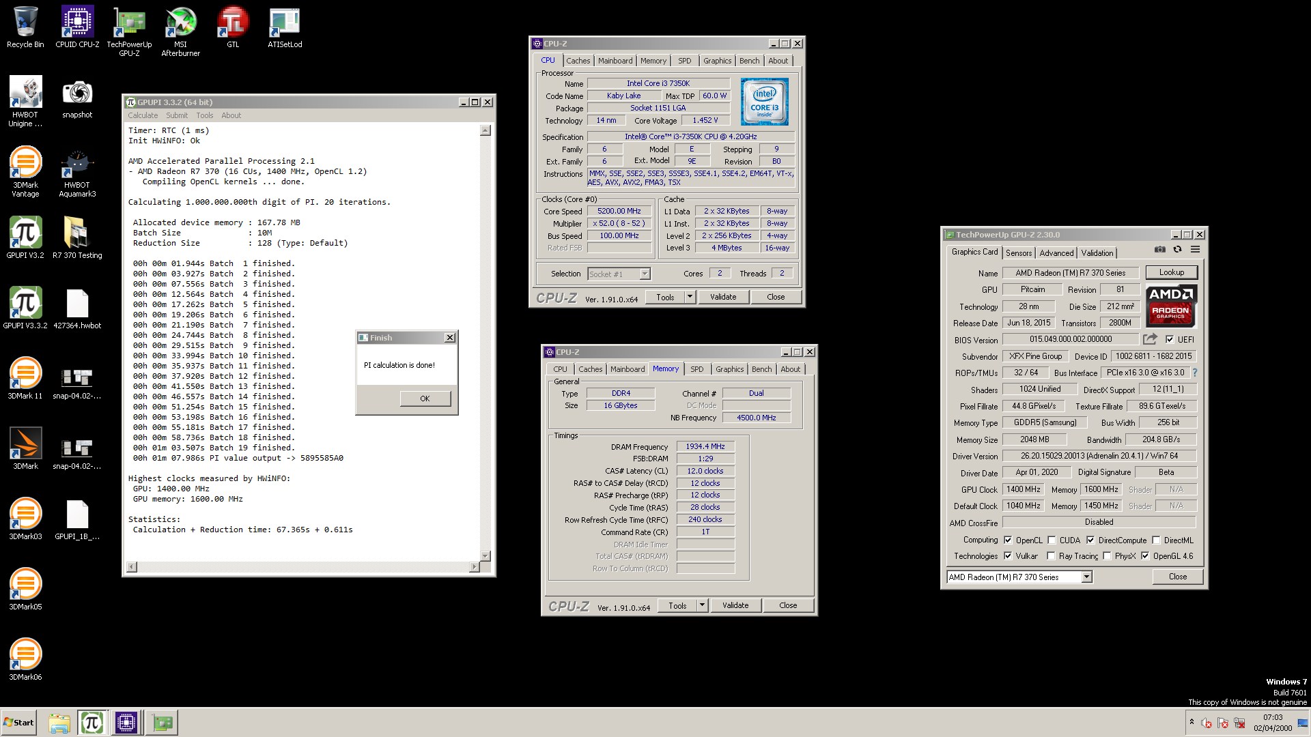Toggle the PhysX checkbox

pyautogui.click(x=1107, y=556)
